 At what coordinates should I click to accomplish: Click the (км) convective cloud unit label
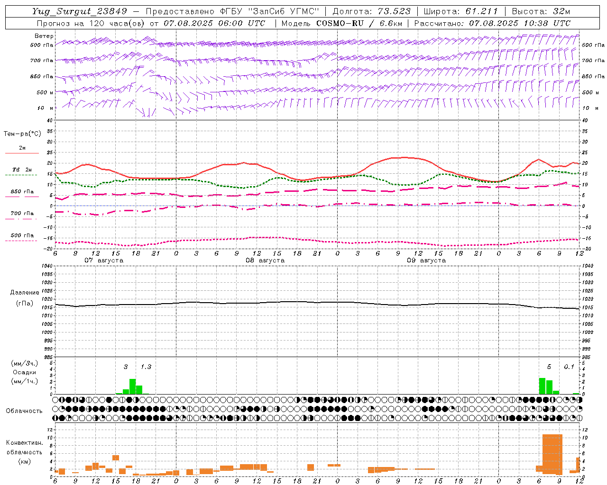click(25, 461)
